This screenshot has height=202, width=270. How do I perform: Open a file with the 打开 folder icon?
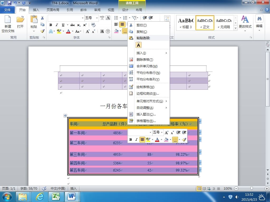[20, 22]
